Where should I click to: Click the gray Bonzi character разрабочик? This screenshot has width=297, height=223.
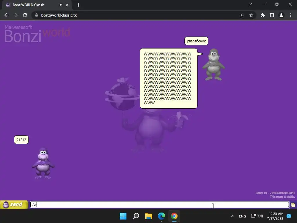pyautogui.click(x=214, y=64)
